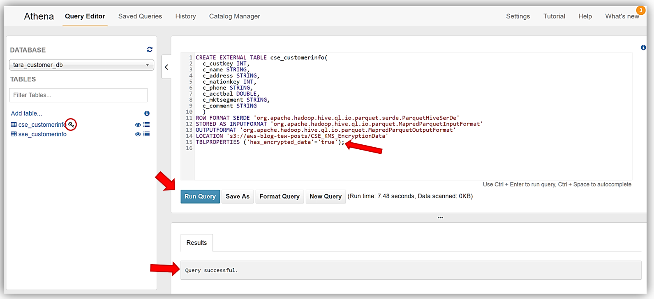Open properties list icon for sse_customerinfo

click(146, 134)
